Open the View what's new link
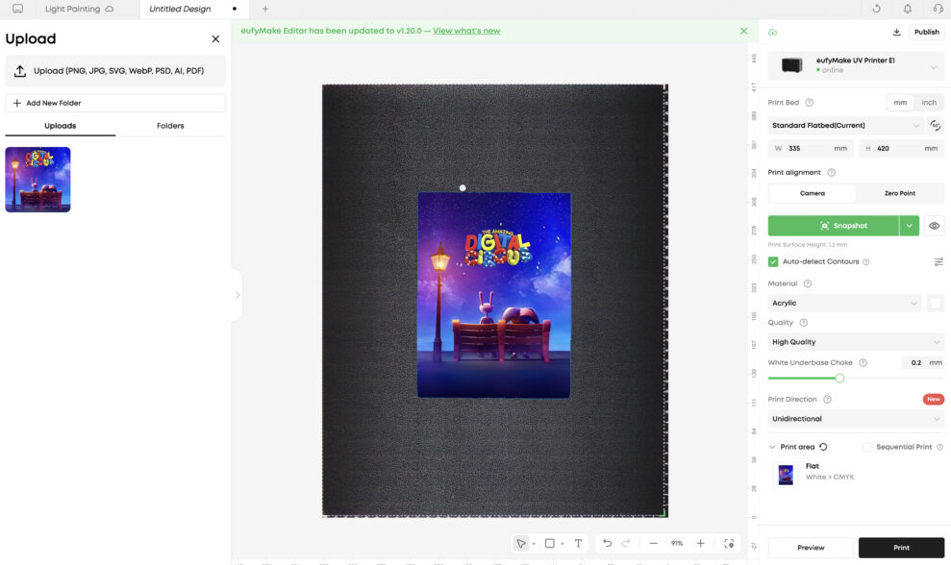Image resolution: width=951 pixels, height=565 pixels. [x=466, y=31]
